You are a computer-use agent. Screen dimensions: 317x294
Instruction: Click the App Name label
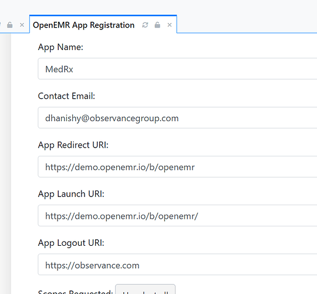click(x=60, y=47)
